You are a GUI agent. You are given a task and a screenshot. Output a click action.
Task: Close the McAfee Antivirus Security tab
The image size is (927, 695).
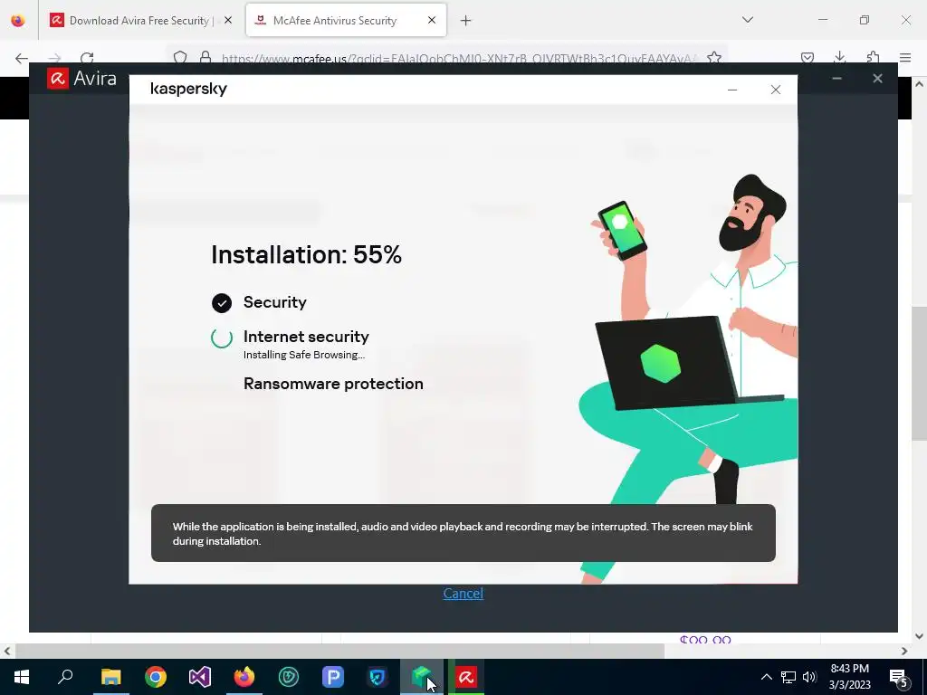(x=432, y=20)
